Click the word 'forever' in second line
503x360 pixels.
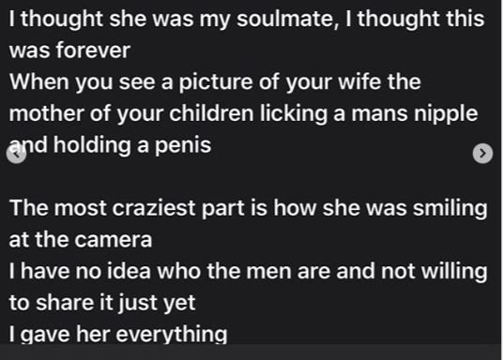click(x=93, y=51)
